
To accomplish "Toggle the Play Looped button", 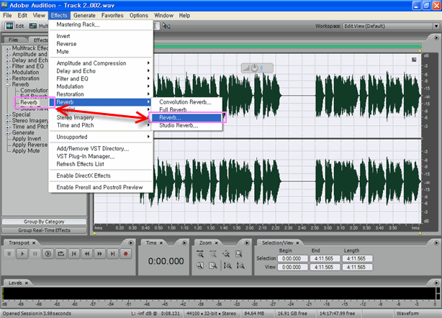I will pyautogui.click(x=61, y=254).
